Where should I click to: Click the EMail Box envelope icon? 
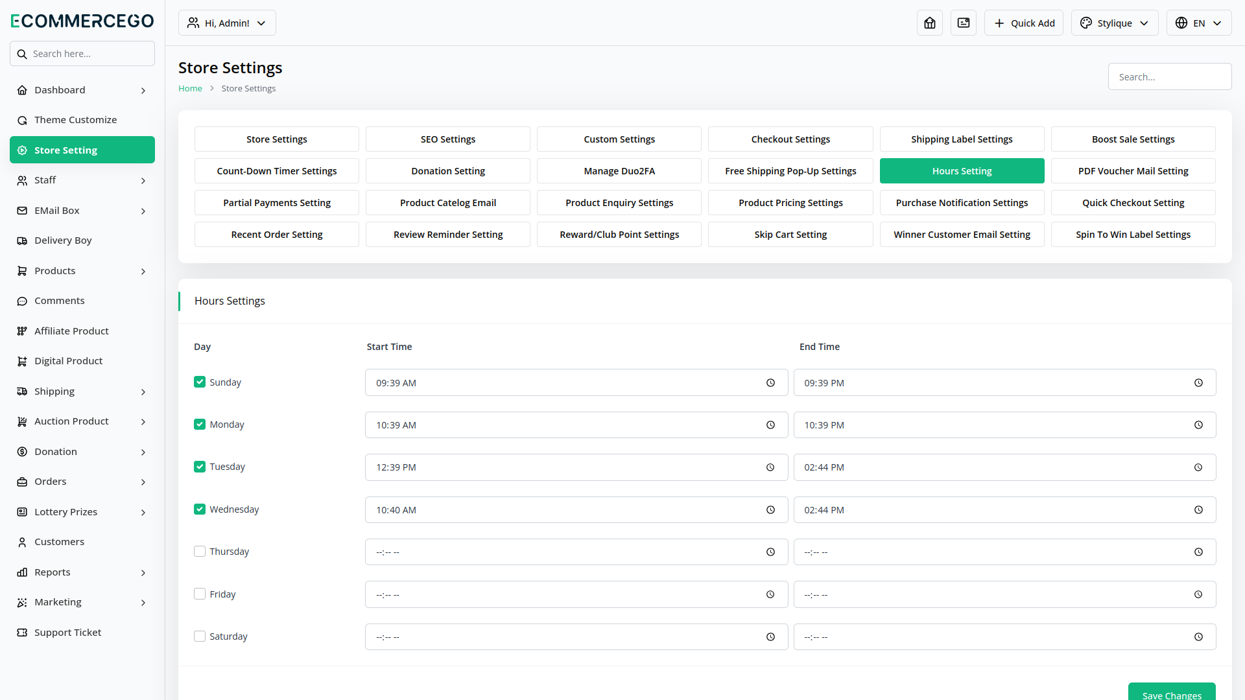[22, 211]
